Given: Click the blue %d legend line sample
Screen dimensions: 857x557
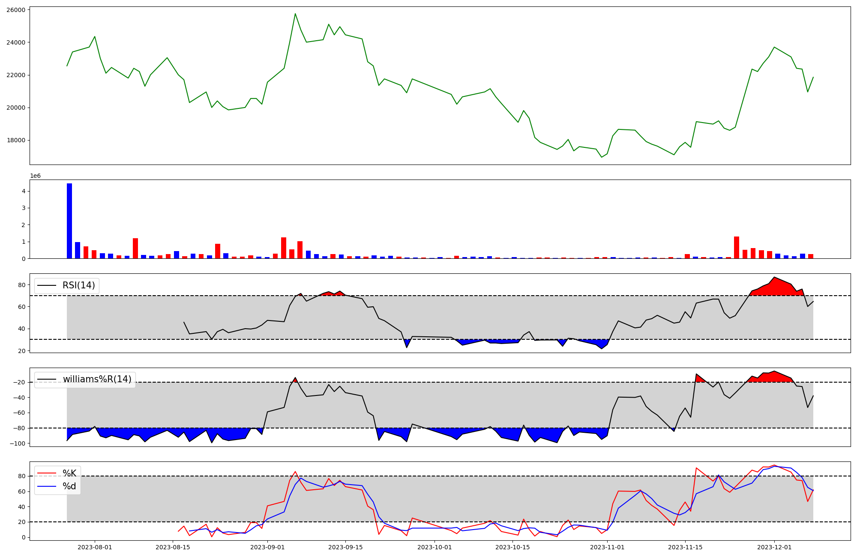Looking at the screenshot, I should (47, 486).
